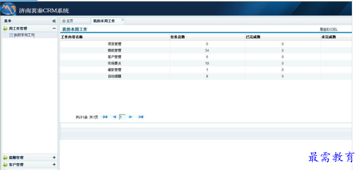Screen dimensions: 358x170
Task: Go to first page of results
Action: click(105, 117)
